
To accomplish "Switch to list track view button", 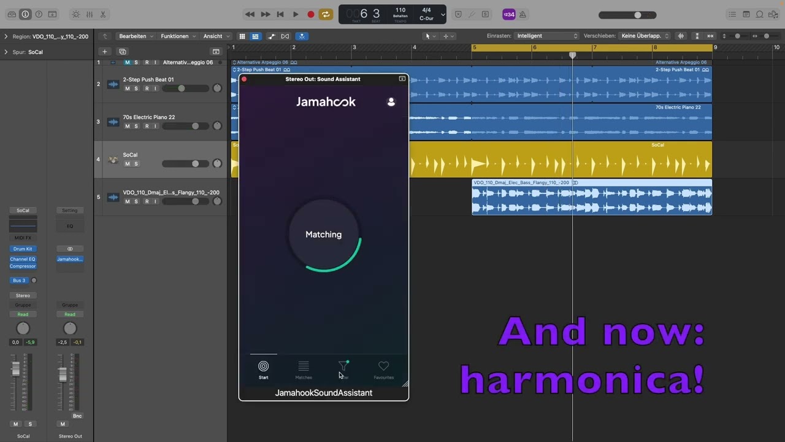I will click(255, 36).
